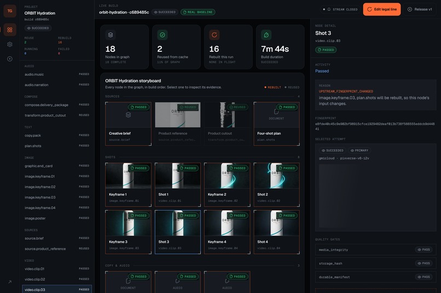Click the UPSTREAM_FINGERPRINT_CHANGED reason text

pos(346,92)
